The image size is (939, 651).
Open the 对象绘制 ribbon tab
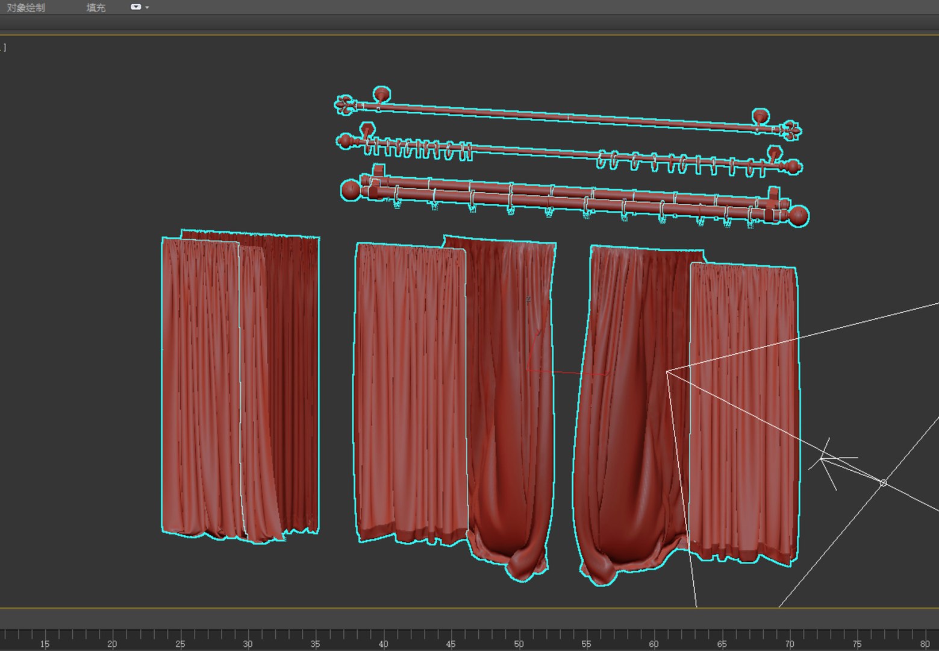[26, 8]
